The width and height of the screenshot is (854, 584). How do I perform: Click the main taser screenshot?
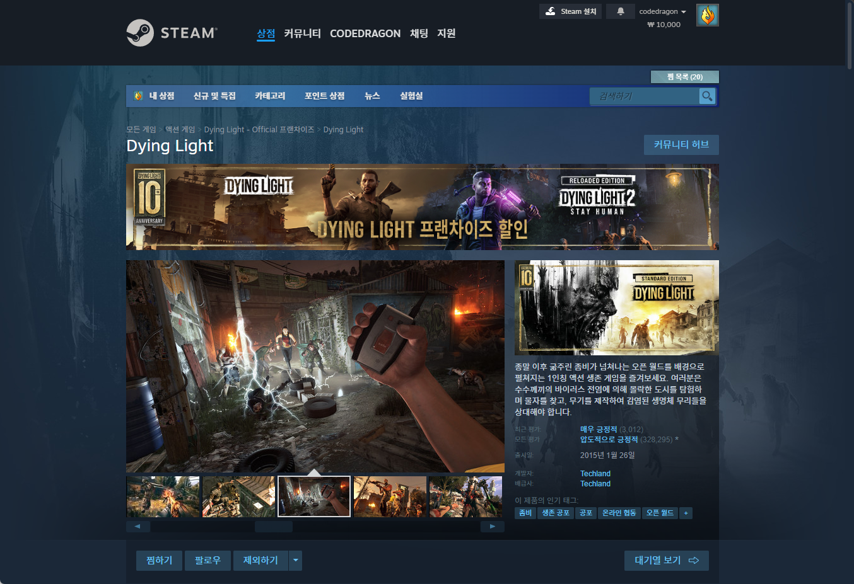pyautogui.click(x=315, y=366)
